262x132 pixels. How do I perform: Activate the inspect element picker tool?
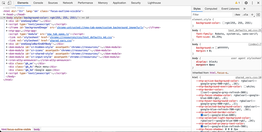[4, 3]
